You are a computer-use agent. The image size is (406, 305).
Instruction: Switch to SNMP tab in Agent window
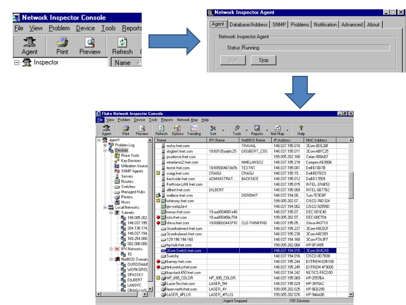click(x=279, y=25)
